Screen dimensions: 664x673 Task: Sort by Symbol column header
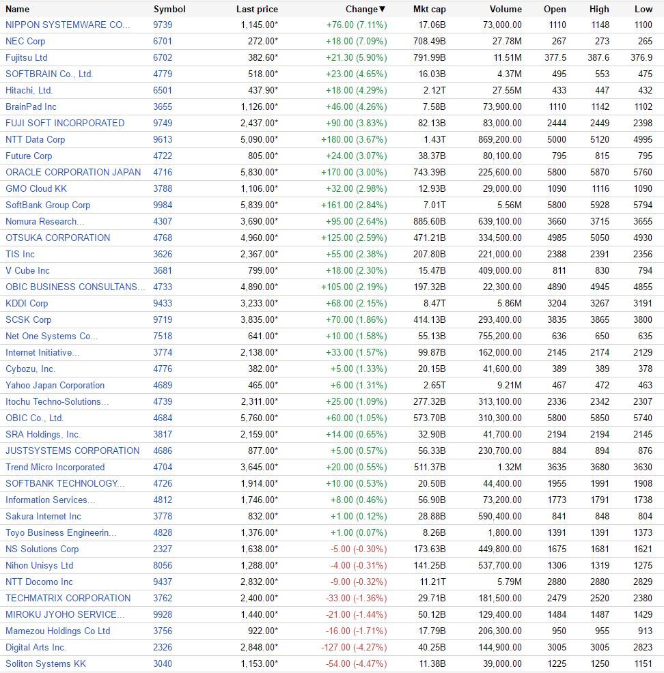point(169,9)
